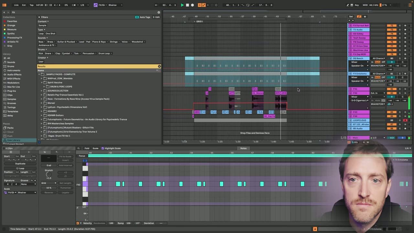Toggle the Loop switch in clip view
The height and width of the screenshot is (233, 414).
(x=20, y=168)
